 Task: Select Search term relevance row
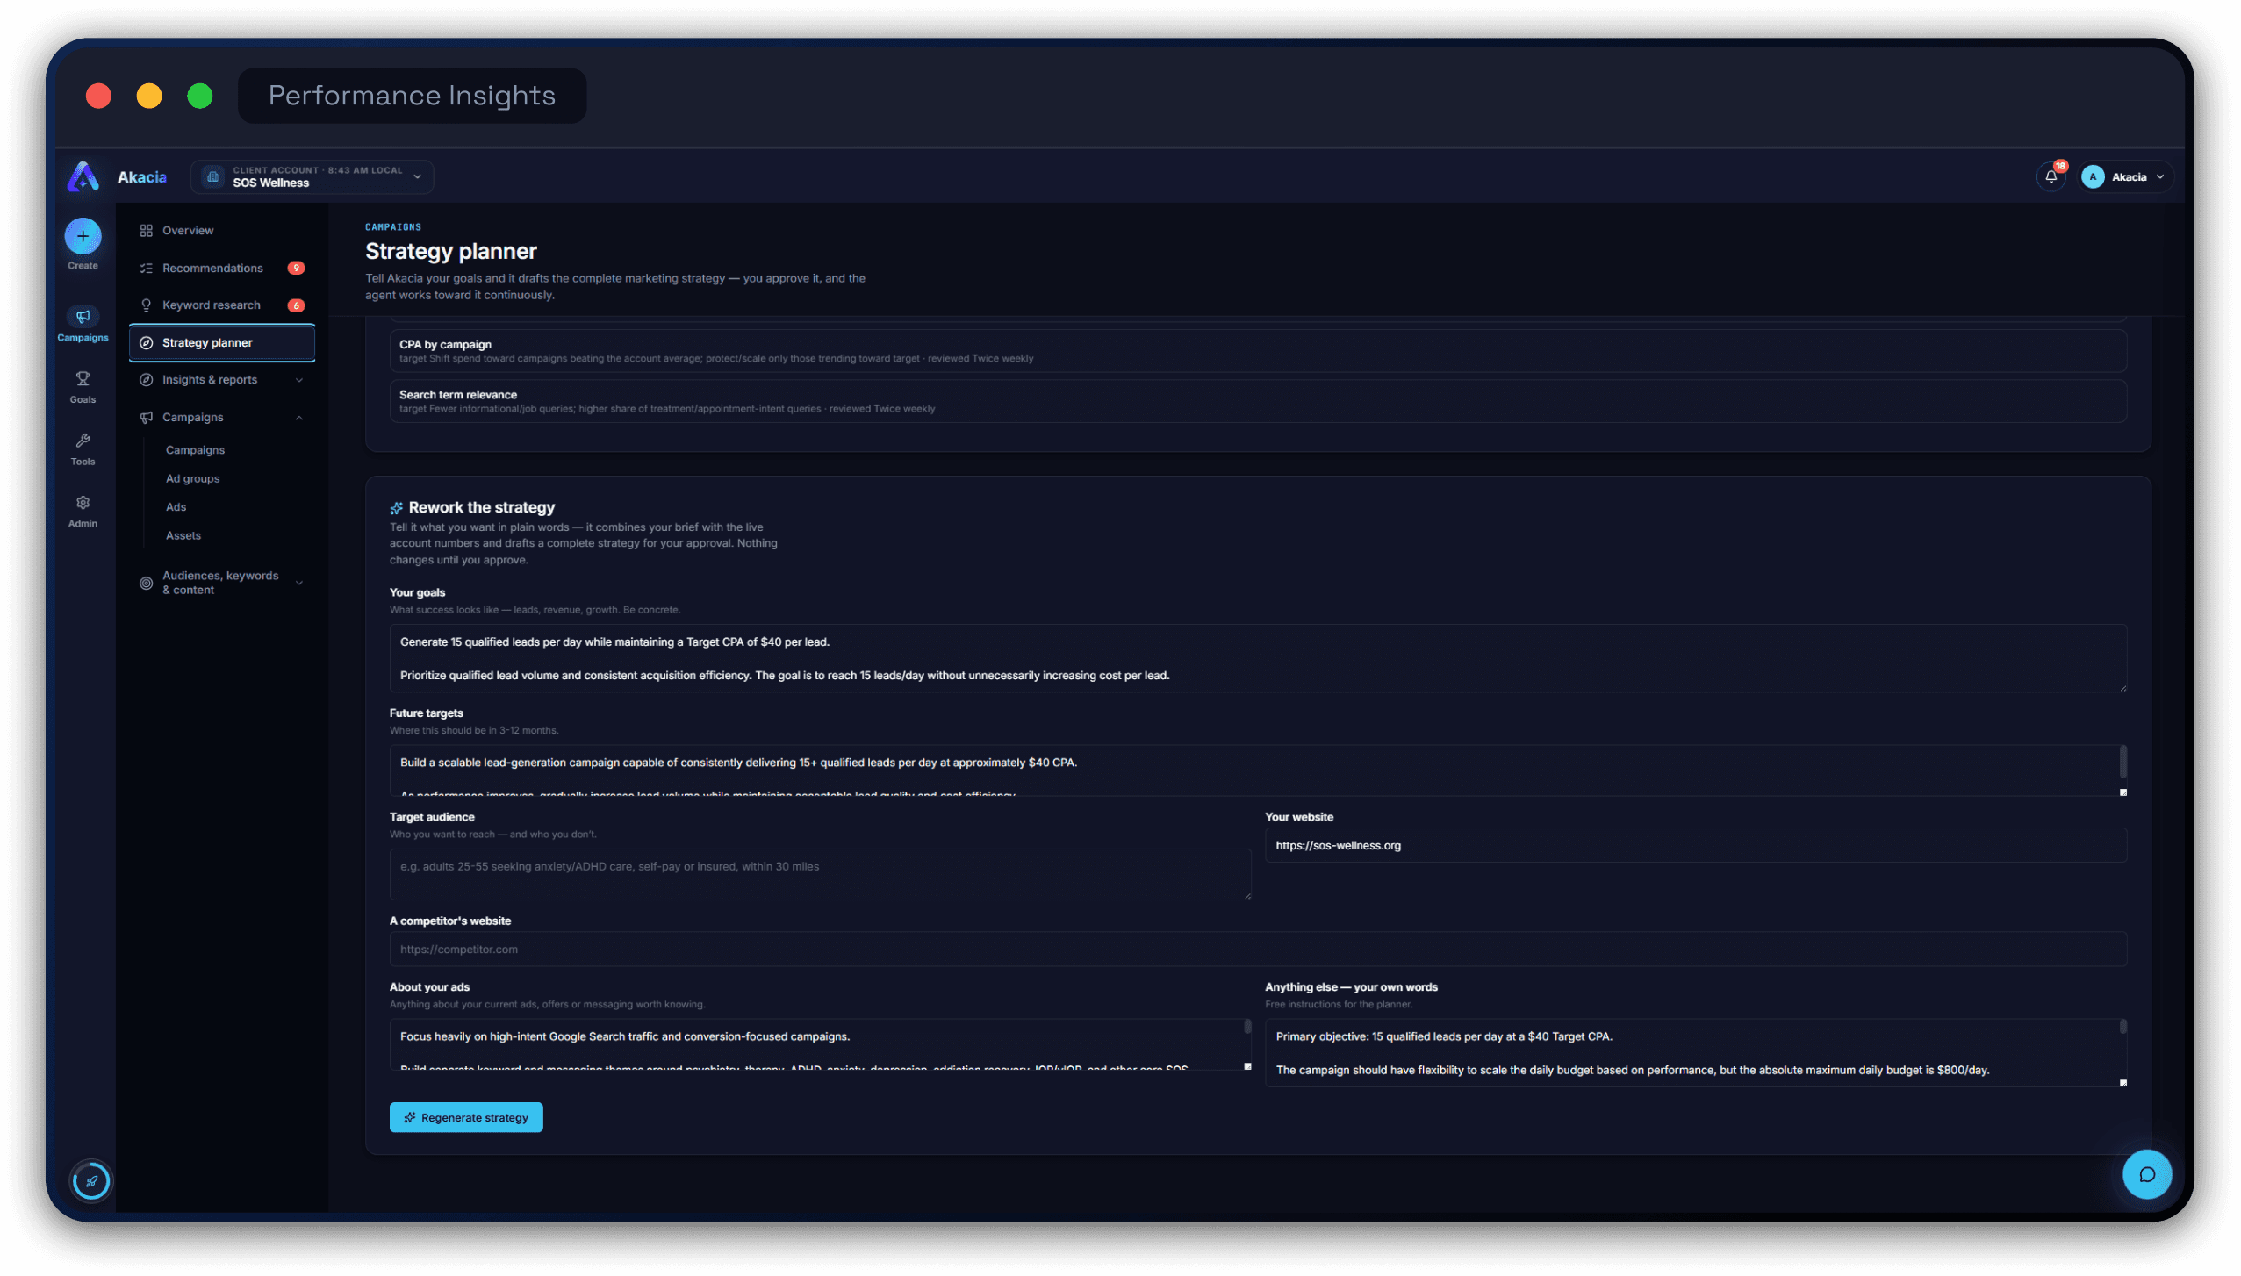1258,401
